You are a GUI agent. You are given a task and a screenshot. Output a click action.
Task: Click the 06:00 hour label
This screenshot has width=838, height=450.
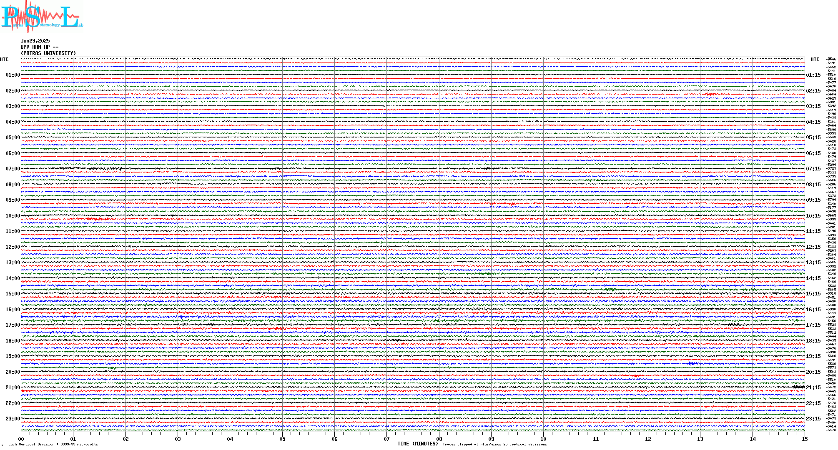point(13,153)
